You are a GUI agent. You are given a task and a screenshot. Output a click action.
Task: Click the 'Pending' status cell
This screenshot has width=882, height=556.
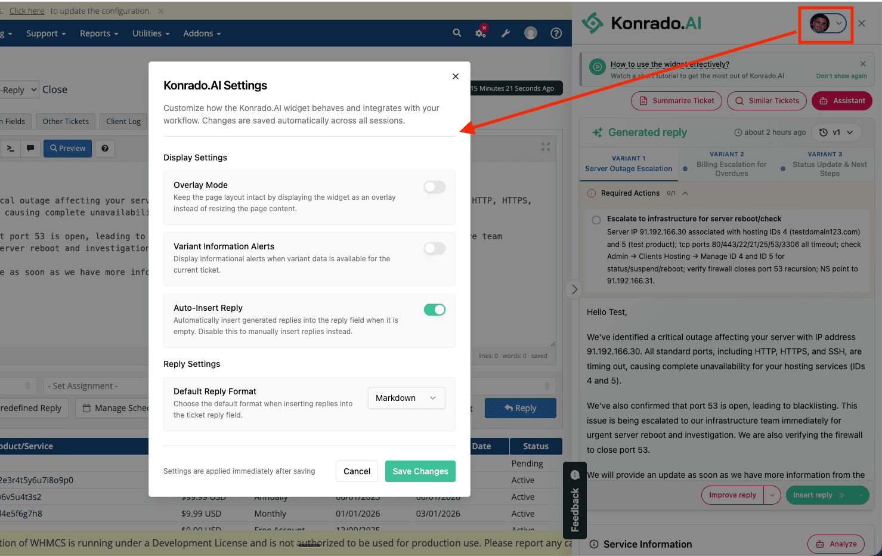(527, 464)
